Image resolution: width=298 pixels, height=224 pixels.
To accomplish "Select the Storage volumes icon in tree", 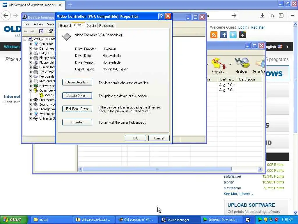I will click(36, 109).
